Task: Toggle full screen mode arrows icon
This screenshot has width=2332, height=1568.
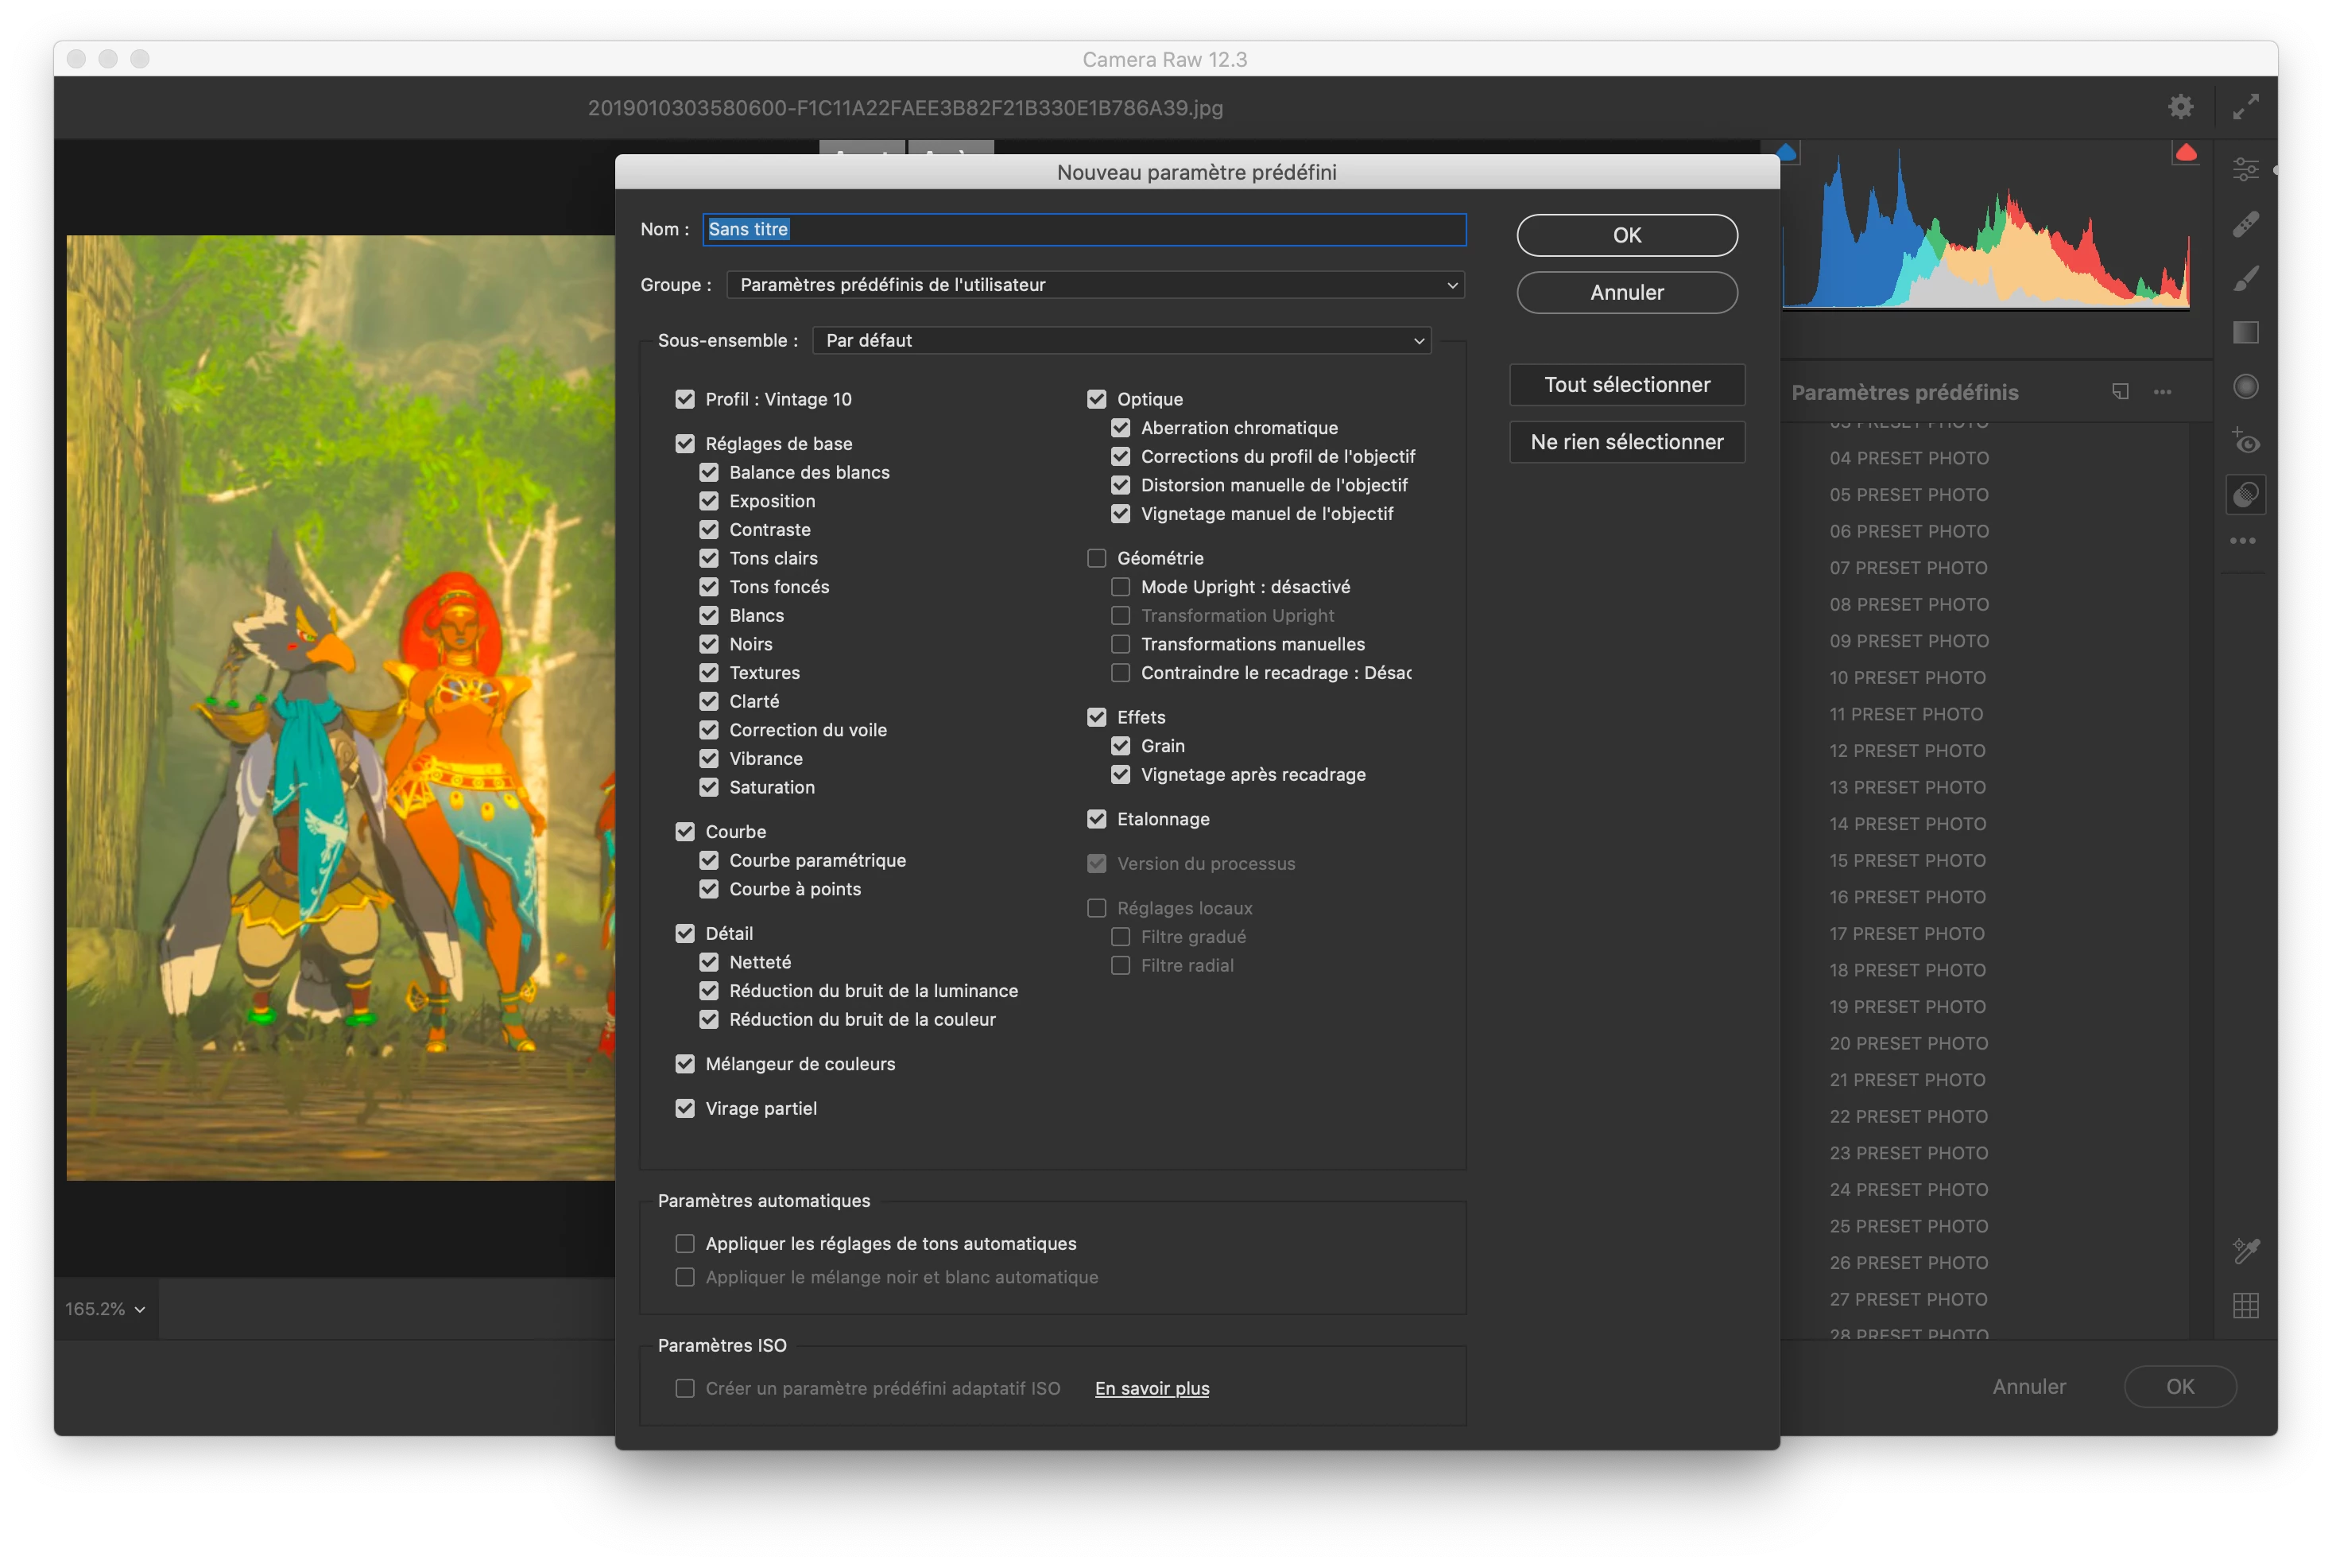Action: pyautogui.click(x=2245, y=107)
